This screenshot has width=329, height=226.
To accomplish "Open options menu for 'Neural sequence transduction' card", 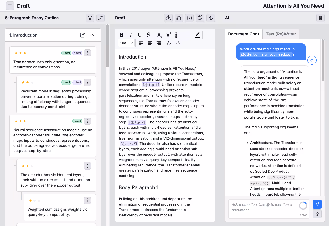I will [87, 121].
